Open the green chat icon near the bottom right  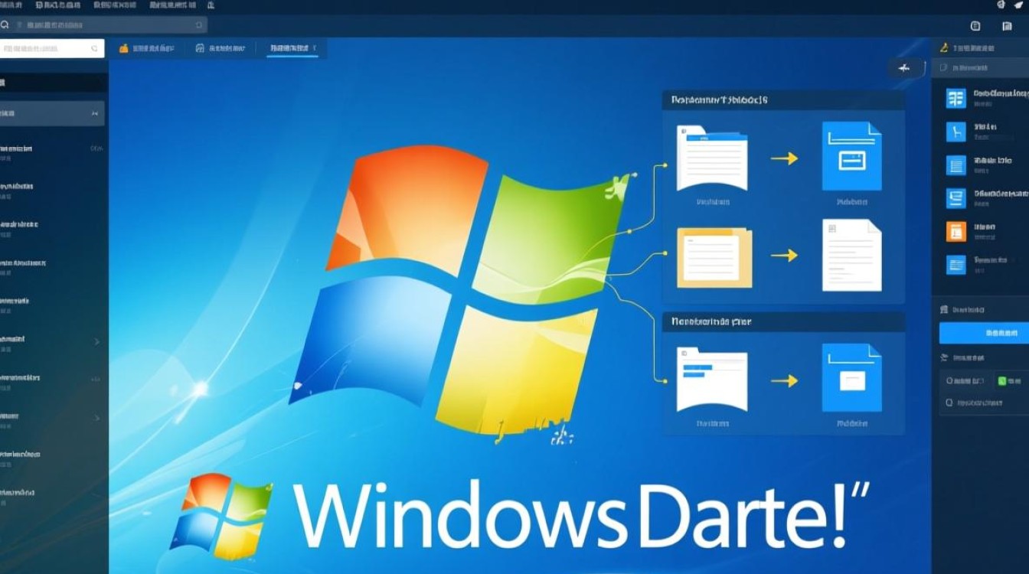[x=1004, y=380]
